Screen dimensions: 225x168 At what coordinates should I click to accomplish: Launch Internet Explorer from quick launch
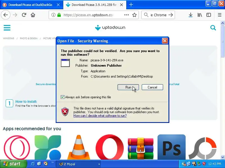(33, 164)
